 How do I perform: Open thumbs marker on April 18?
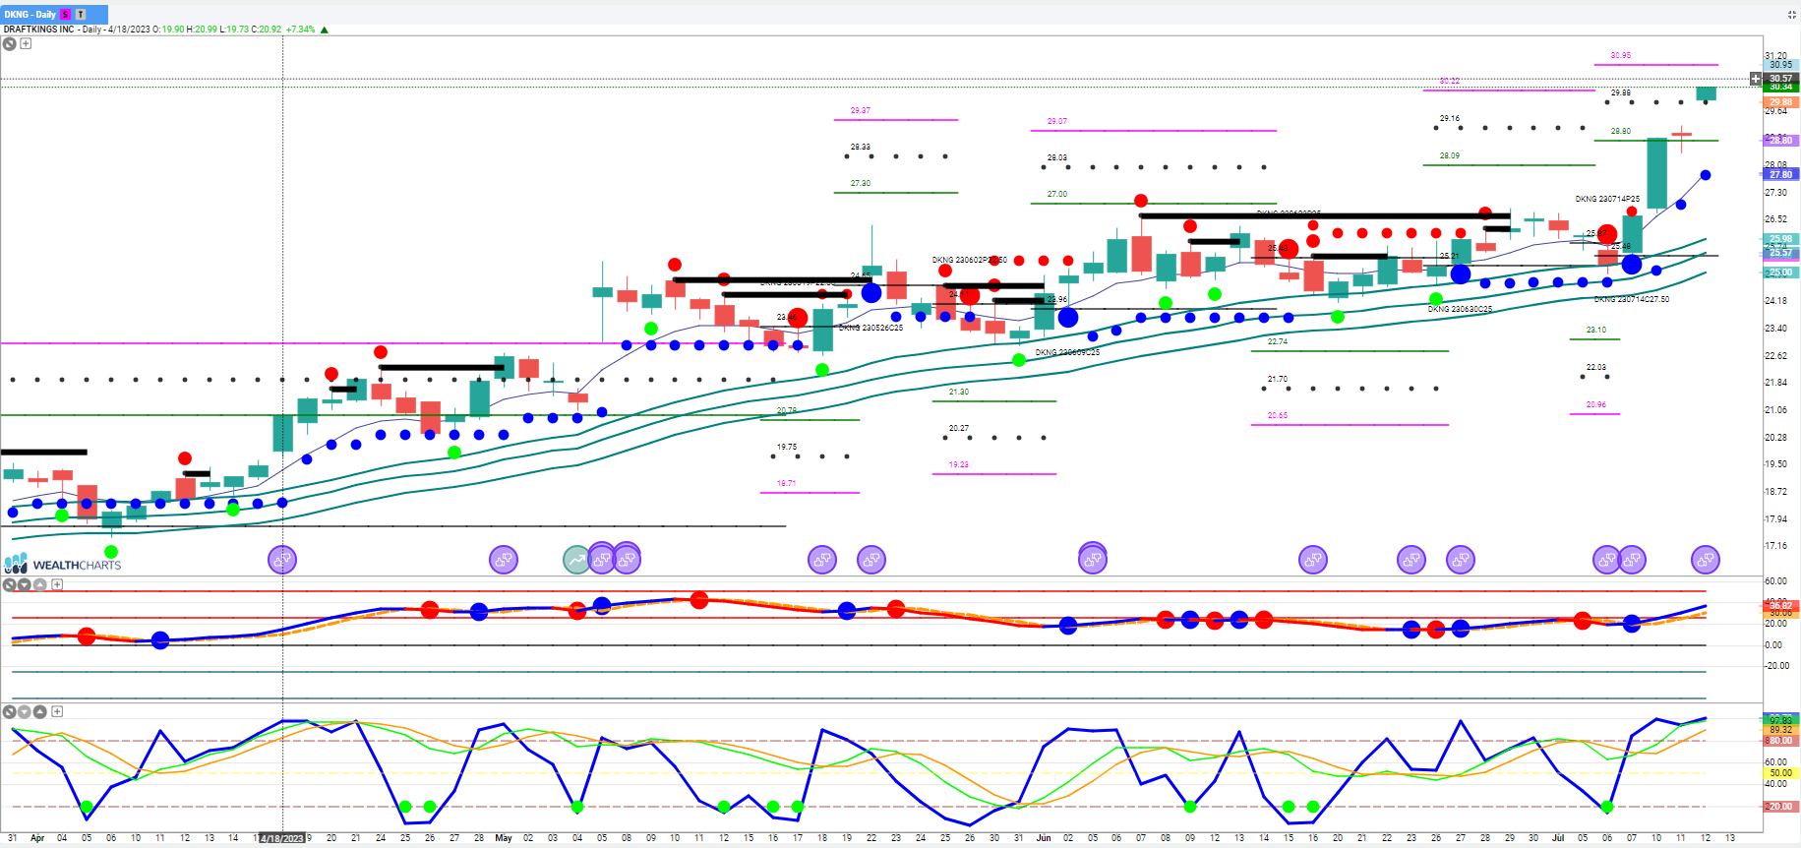tap(282, 560)
